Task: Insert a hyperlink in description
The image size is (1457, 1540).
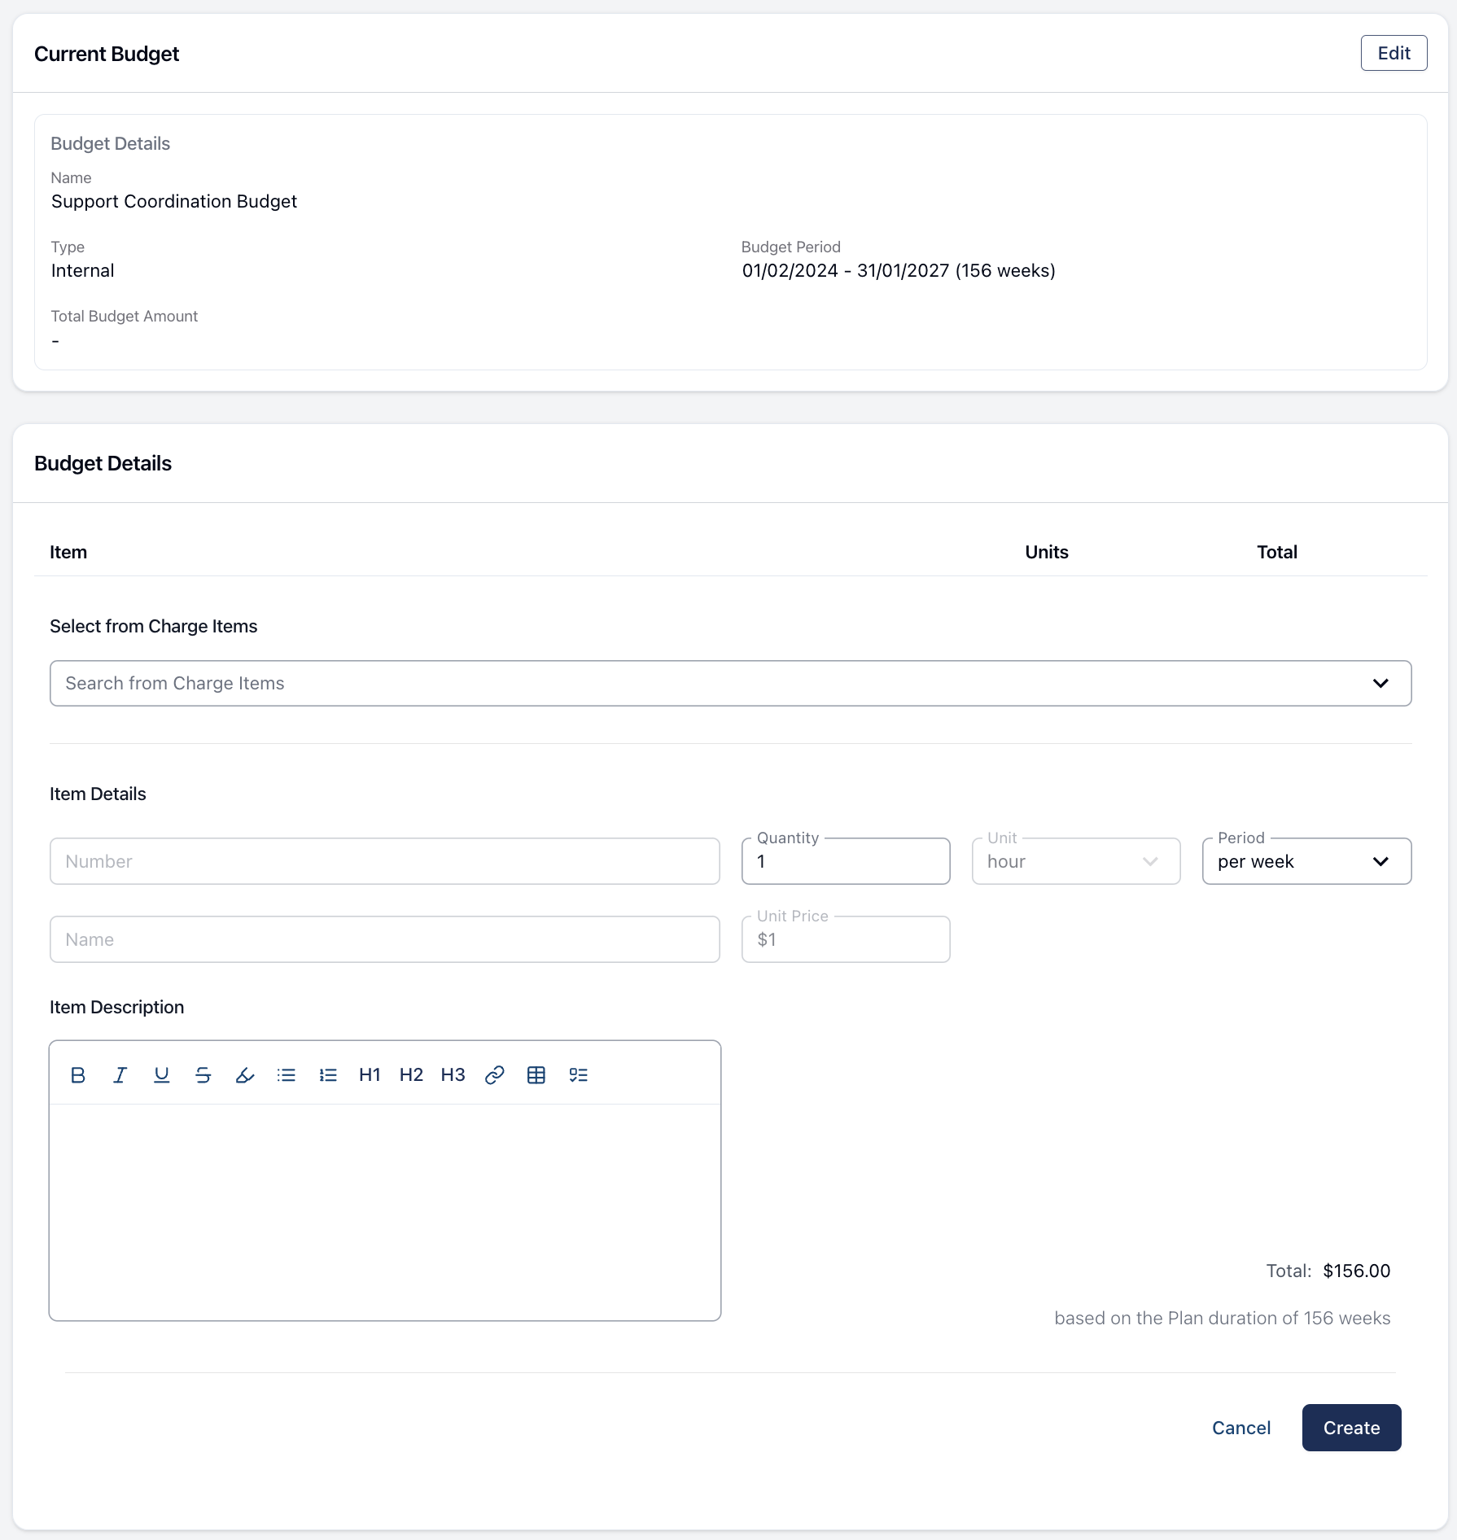Action: coord(495,1075)
